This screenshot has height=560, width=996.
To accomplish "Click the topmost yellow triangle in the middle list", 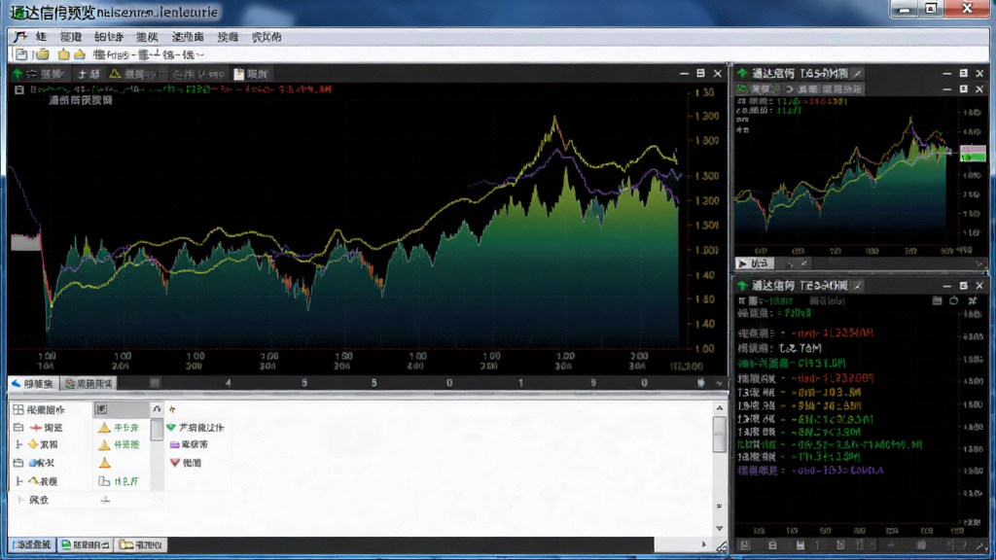I will click(104, 428).
